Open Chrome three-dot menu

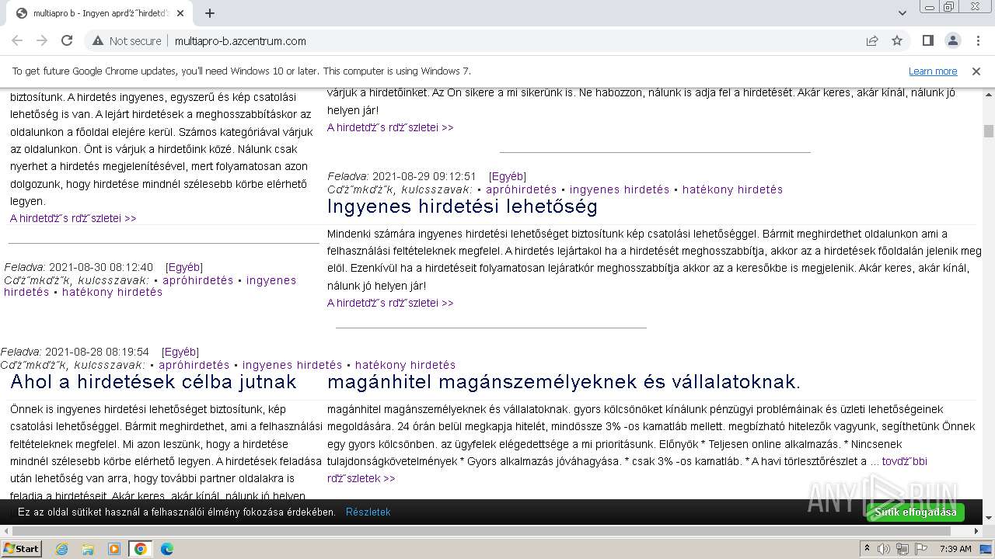[x=977, y=41]
